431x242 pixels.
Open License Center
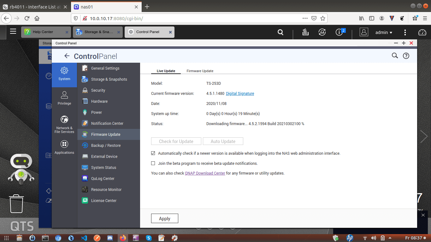click(x=109, y=200)
